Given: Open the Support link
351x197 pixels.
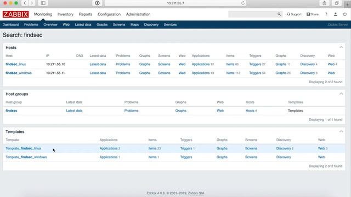Looking at the screenshot, I should click(x=294, y=14).
